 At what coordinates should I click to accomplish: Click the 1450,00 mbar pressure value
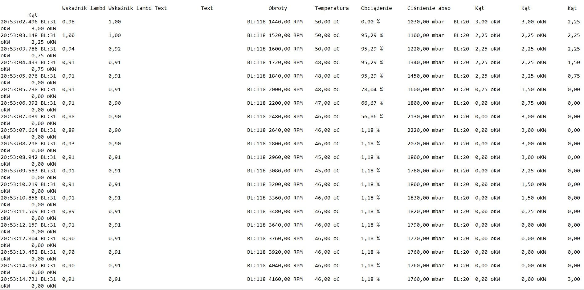tap(426, 76)
